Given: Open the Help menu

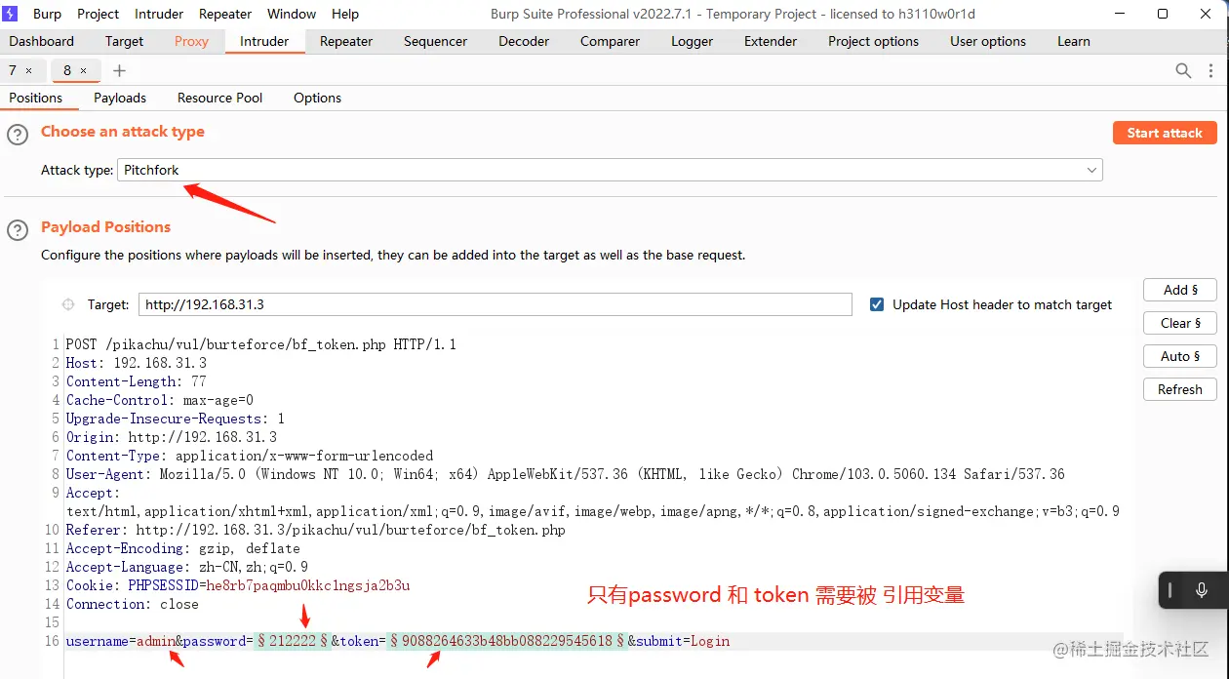Looking at the screenshot, I should (345, 14).
